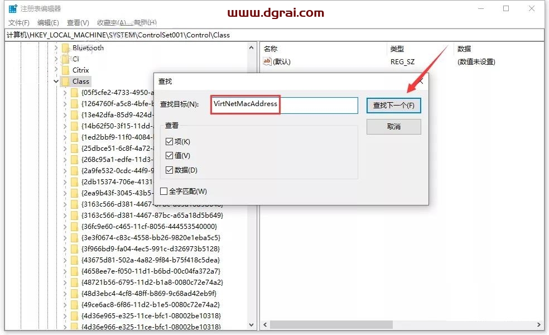Image resolution: width=549 pixels, height=335 pixels.
Task: Click the registry path address bar
Action: (x=274, y=35)
